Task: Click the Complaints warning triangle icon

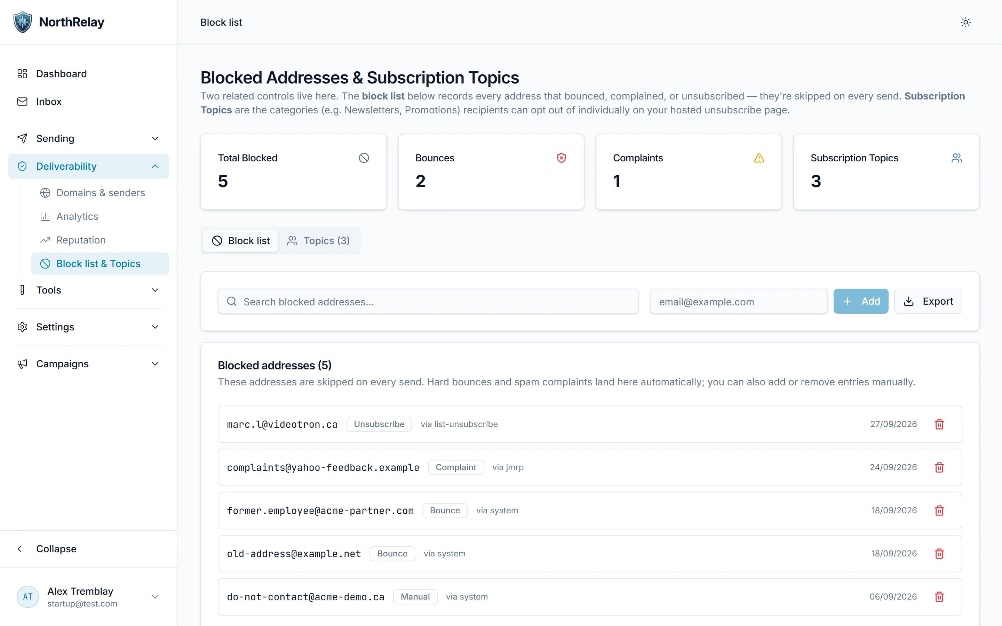Action: click(x=758, y=158)
